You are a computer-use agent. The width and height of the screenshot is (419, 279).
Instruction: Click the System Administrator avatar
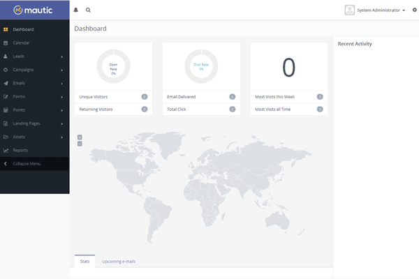click(x=350, y=10)
